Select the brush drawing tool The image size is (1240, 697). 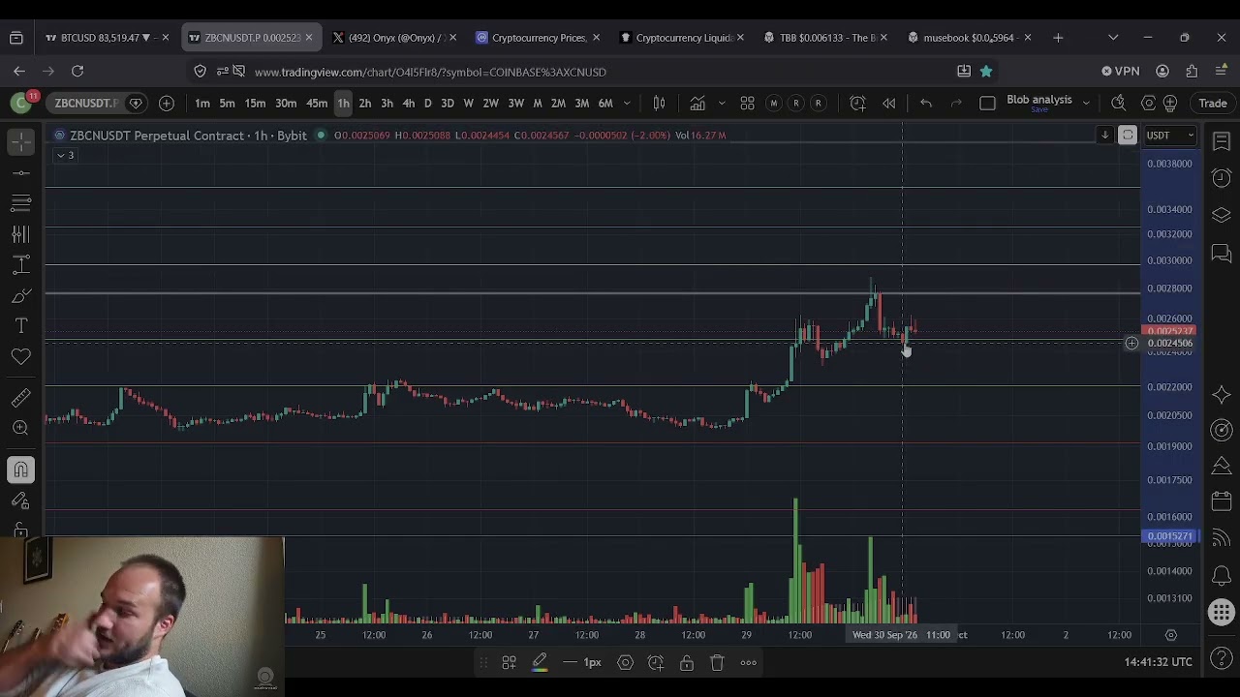[20, 296]
